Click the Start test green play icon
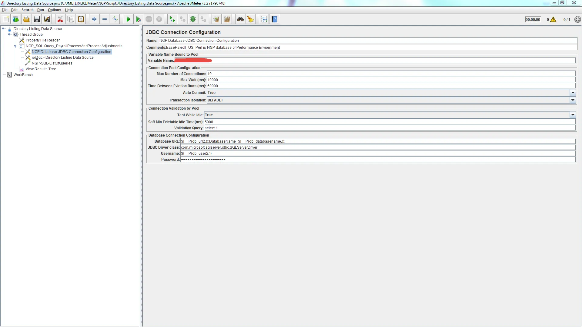The image size is (582, 327). pyautogui.click(x=128, y=19)
